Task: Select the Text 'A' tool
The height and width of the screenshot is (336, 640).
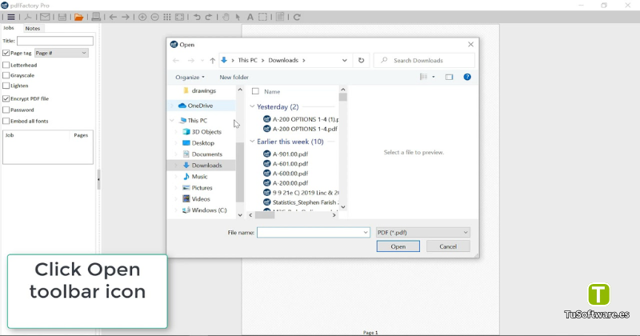Action: (x=250, y=17)
